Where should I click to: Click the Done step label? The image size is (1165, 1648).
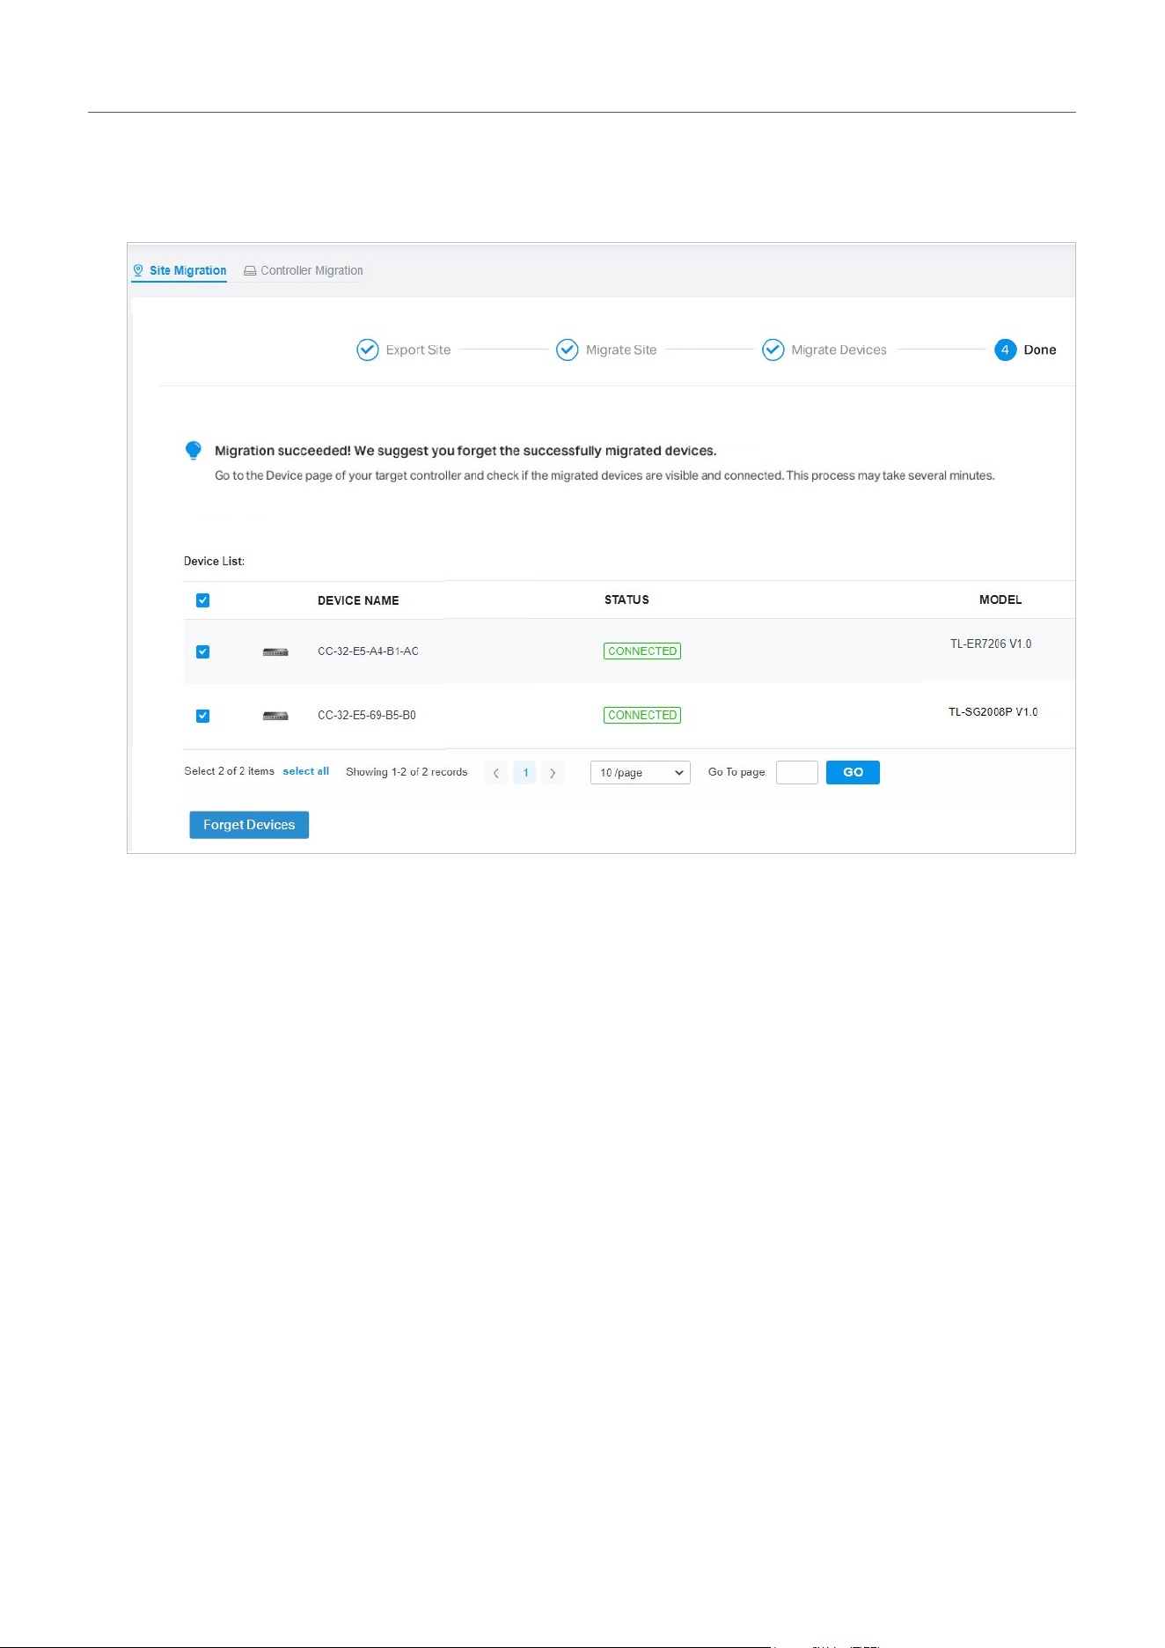[x=1040, y=349]
